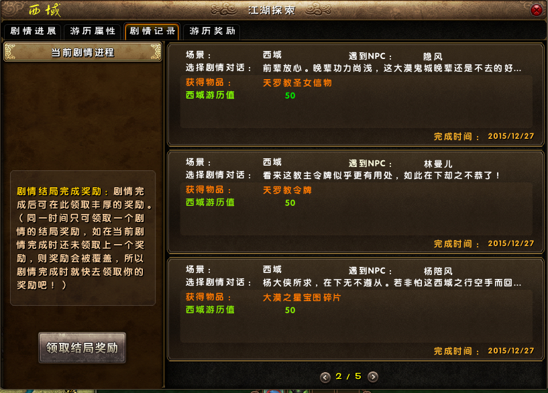Click the dialogue text starting 杨大侠所求

(392, 282)
